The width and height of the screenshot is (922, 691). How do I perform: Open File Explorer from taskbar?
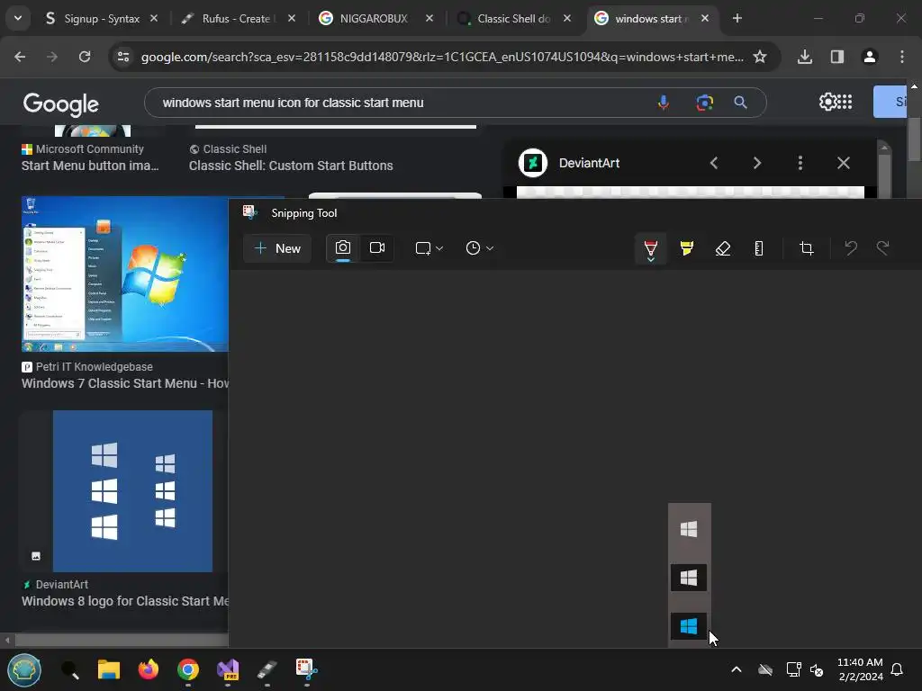click(x=109, y=669)
